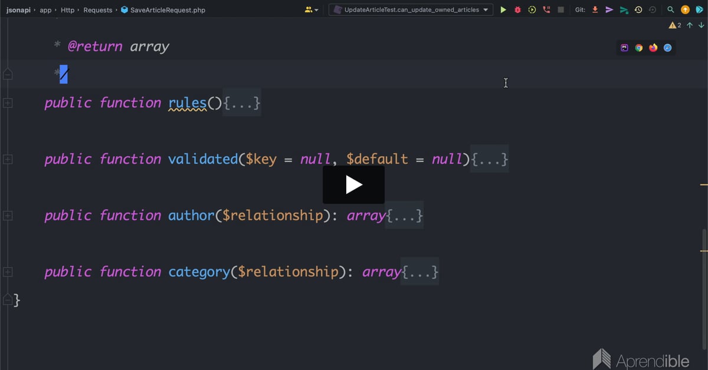Click upper warning stripe mark in error gutter

(703, 185)
